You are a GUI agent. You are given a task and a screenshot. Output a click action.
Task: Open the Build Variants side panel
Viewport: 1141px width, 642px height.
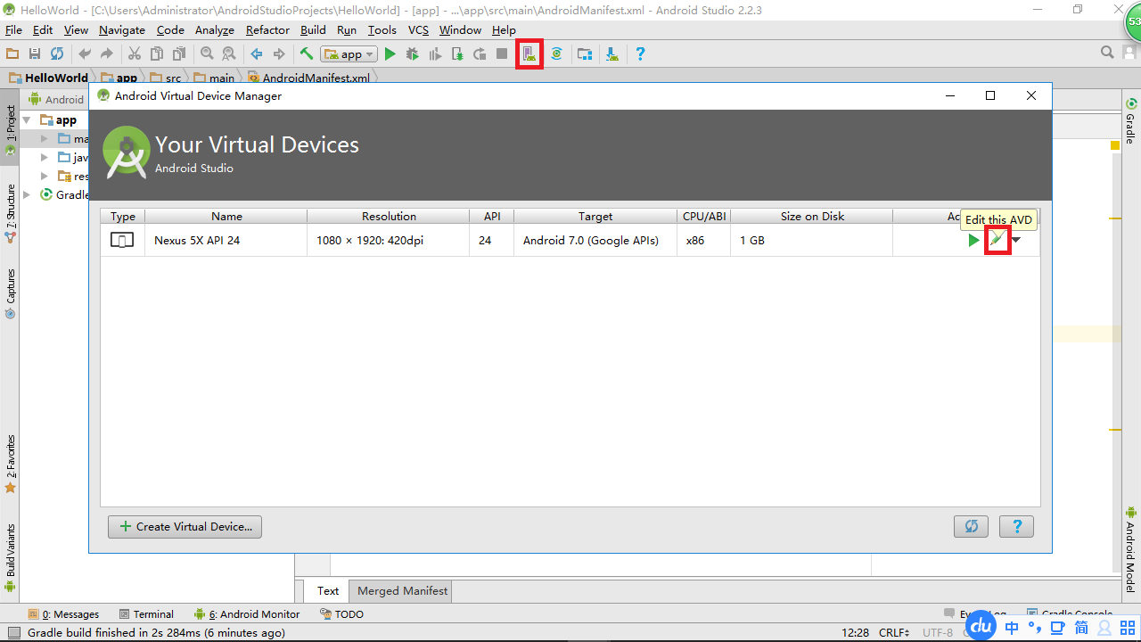pyautogui.click(x=10, y=558)
